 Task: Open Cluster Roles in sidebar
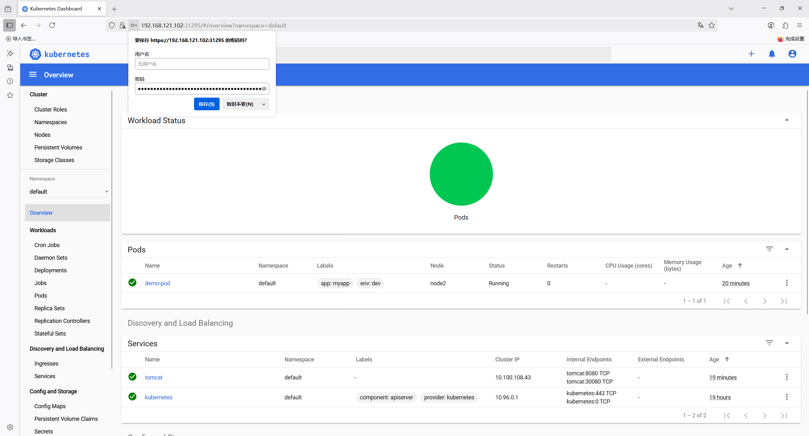coord(51,110)
